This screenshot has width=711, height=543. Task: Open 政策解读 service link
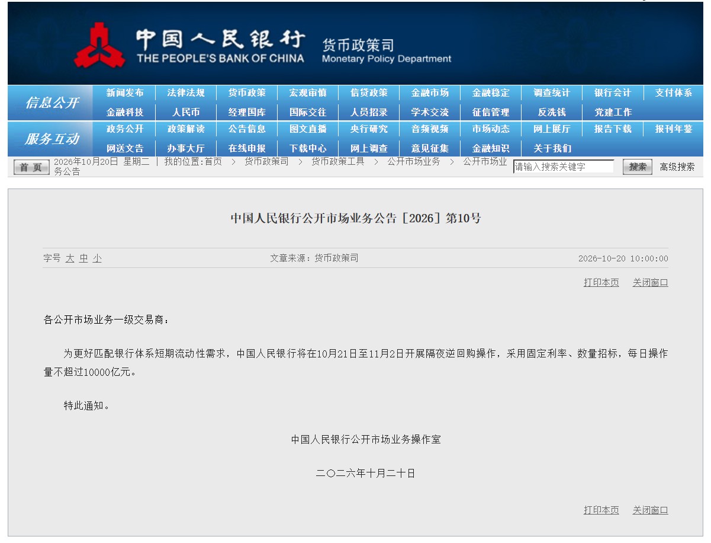tap(186, 129)
